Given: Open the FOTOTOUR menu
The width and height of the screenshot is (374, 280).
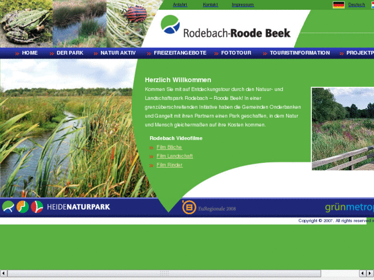Looking at the screenshot, I should click(x=236, y=53).
